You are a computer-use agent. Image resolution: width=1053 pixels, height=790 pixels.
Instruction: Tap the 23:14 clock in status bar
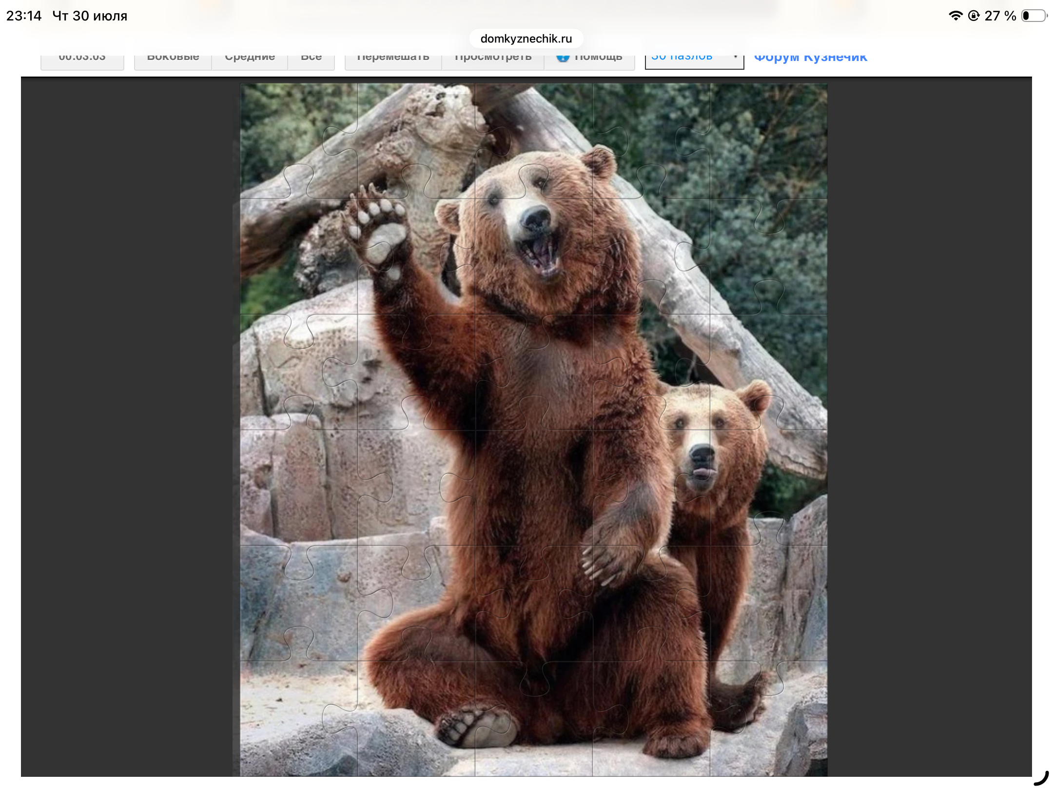[x=24, y=16]
